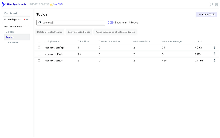Sort by Size column
220x138 pixels.
pos(198,41)
